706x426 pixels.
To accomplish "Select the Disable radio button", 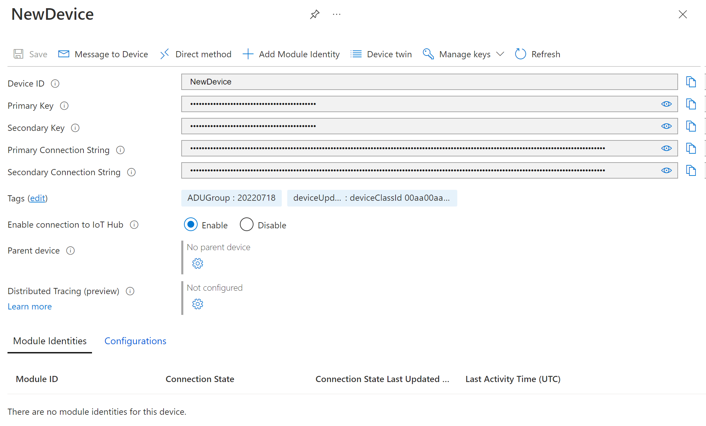I will [x=246, y=225].
